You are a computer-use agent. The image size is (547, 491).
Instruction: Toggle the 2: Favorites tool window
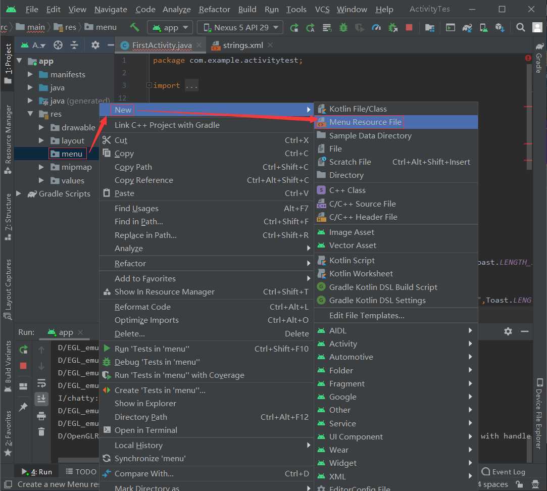click(8, 433)
